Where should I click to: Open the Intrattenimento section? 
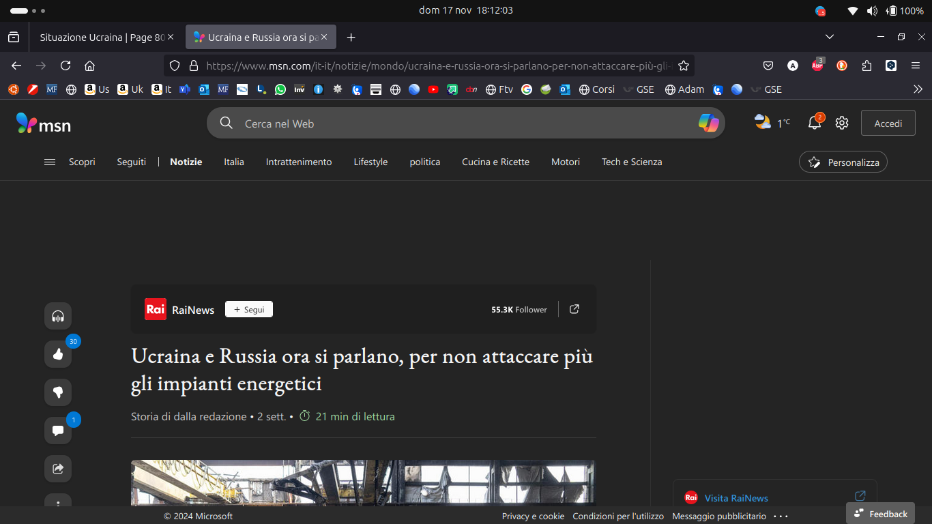(299, 162)
